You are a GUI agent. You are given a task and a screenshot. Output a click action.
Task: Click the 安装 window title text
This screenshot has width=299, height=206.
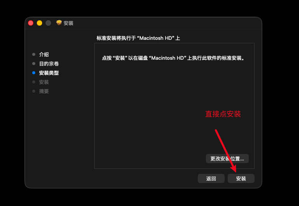(x=69, y=23)
